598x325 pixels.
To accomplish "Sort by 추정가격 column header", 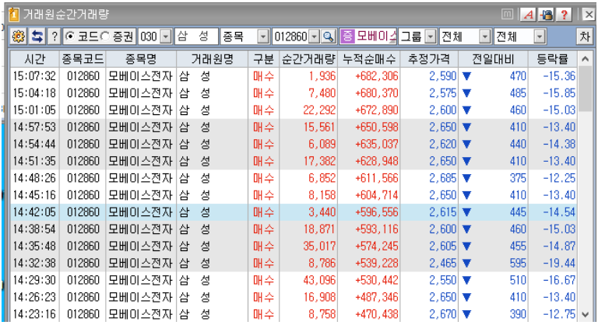I will pyautogui.click(x=429, y=58).
